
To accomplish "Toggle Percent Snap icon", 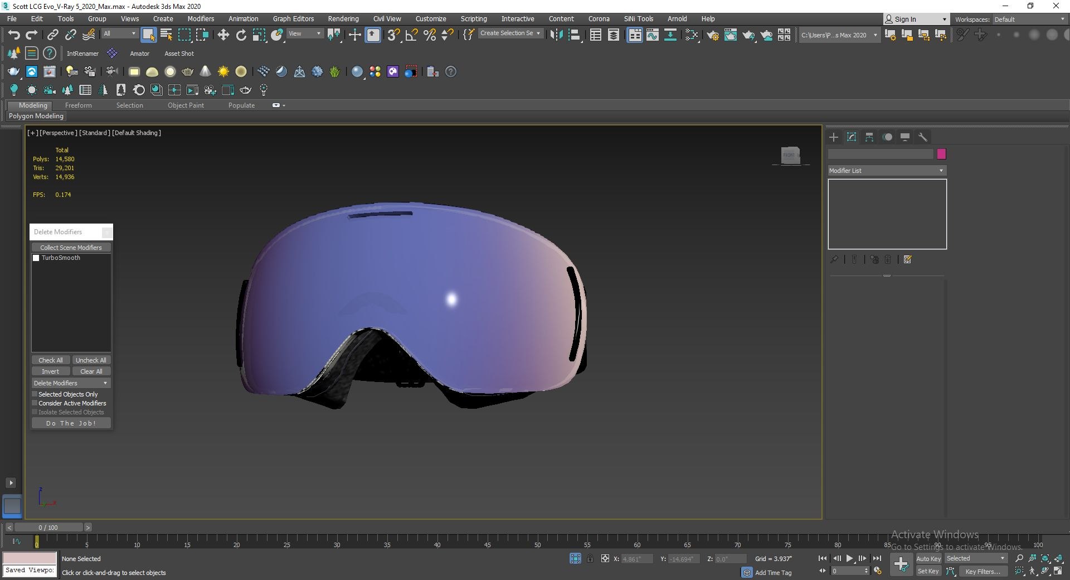I will click(x=429, y=35).
